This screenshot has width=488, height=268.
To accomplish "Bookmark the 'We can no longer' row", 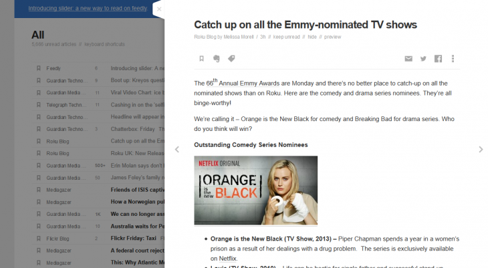I will 39,214.
